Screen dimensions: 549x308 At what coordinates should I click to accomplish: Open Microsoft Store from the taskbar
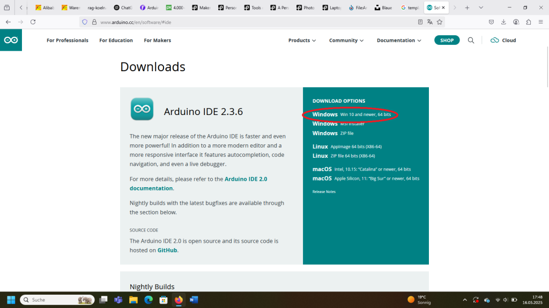(164, 300)
